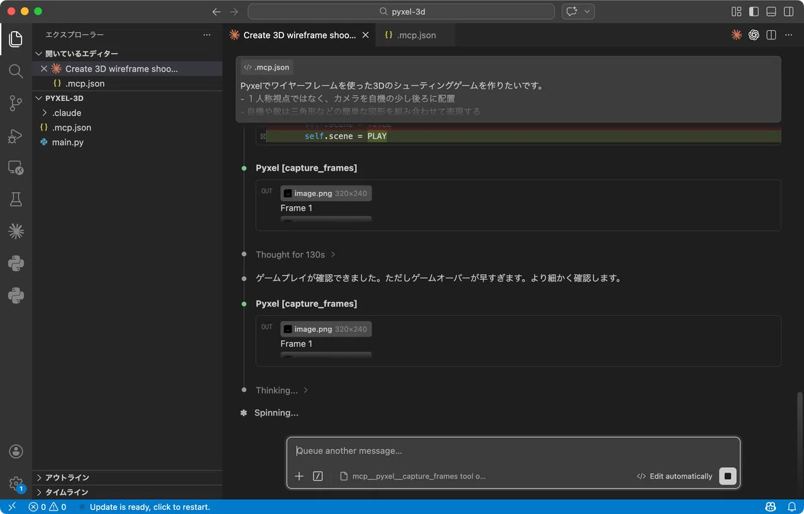Viewport: 804px width, 514px height.
Task: Toggle the secondary side bar visibility
Action: [789, 11]
